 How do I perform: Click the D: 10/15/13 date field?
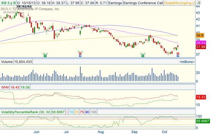(26, 3)
